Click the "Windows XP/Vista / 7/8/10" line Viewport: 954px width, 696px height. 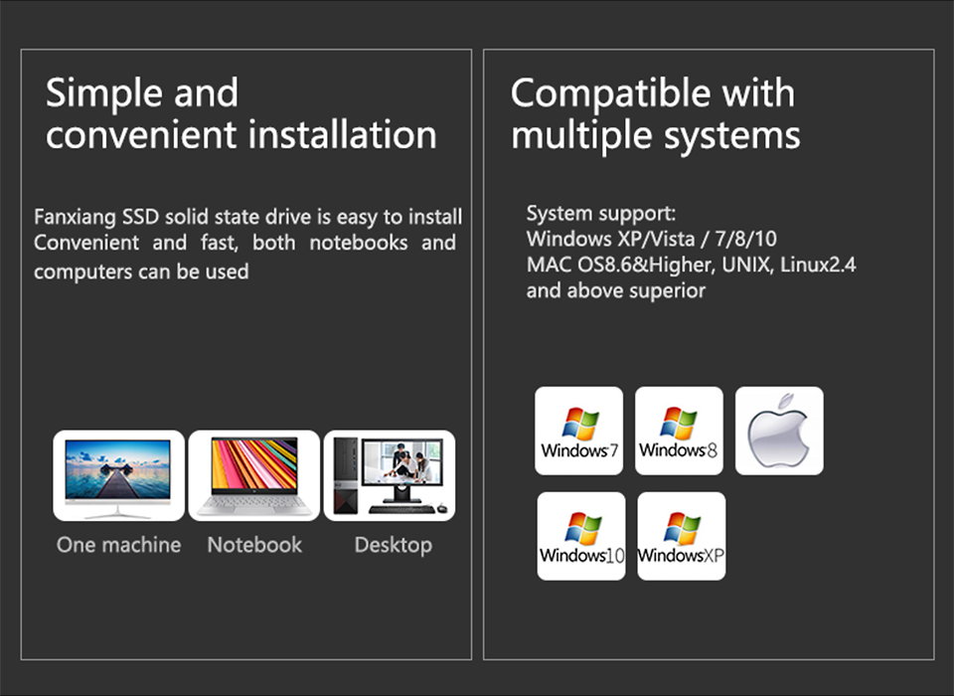click(x=652, y=239)
